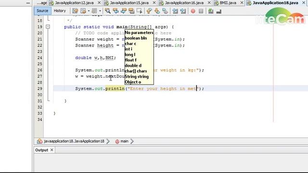Select JavaApplication18.java tab

pos(275,3)
